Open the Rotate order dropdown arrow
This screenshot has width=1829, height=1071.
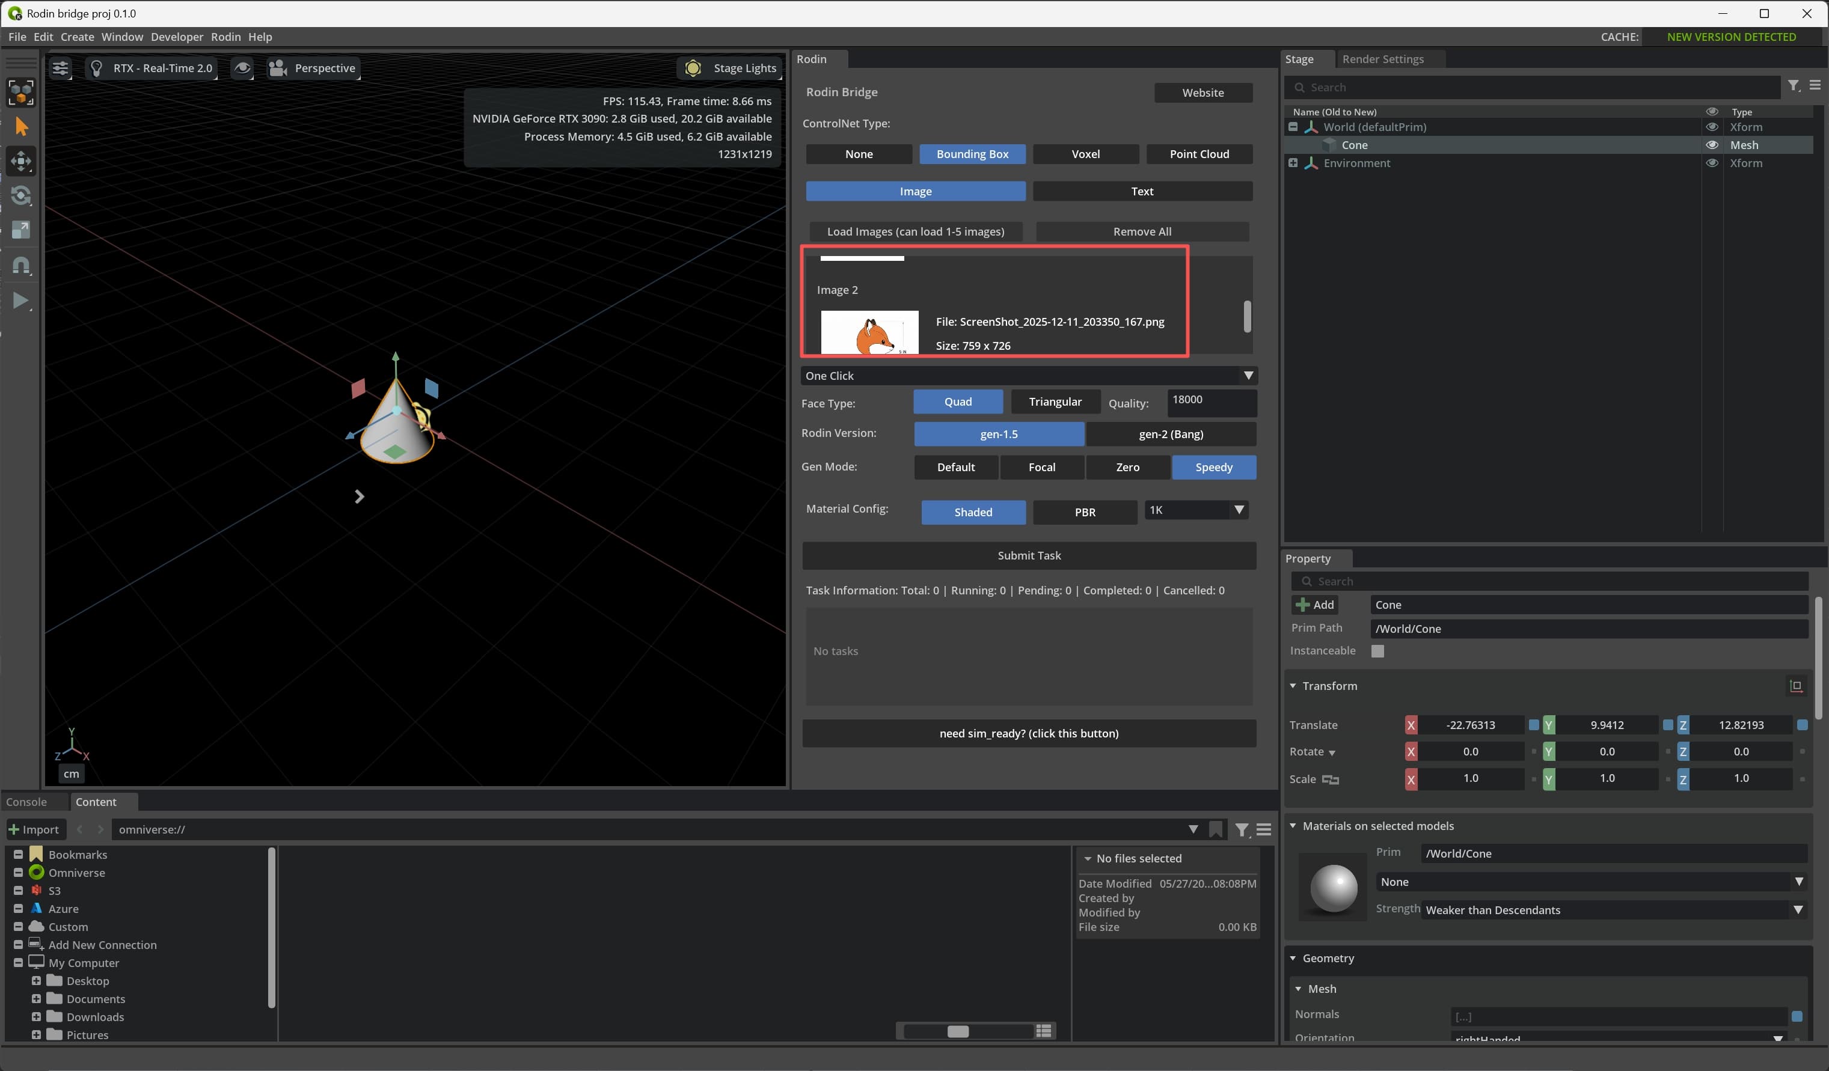(1332, 753)
